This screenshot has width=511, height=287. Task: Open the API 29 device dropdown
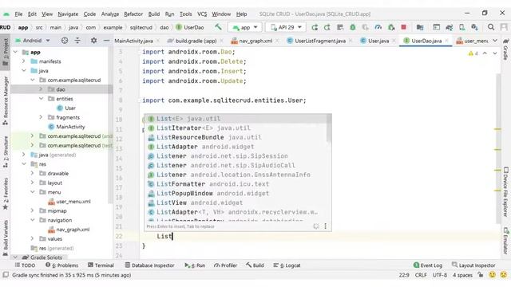click(x=286, y=27)
